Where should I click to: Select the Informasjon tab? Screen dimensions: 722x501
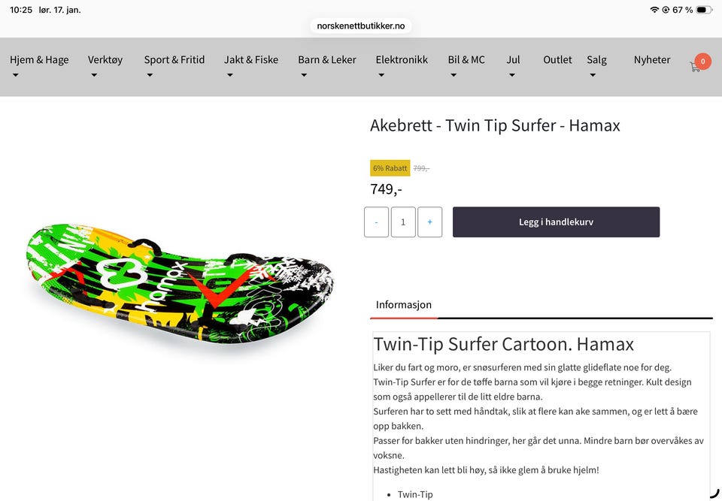click(x=403, y=304)
